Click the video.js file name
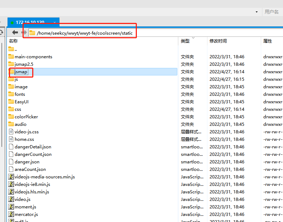Screen dimensions: 283x222 tap(23, 199)
